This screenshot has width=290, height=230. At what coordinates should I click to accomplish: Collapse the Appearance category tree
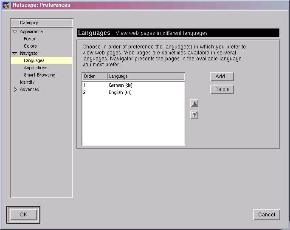[x=15, y=32]
